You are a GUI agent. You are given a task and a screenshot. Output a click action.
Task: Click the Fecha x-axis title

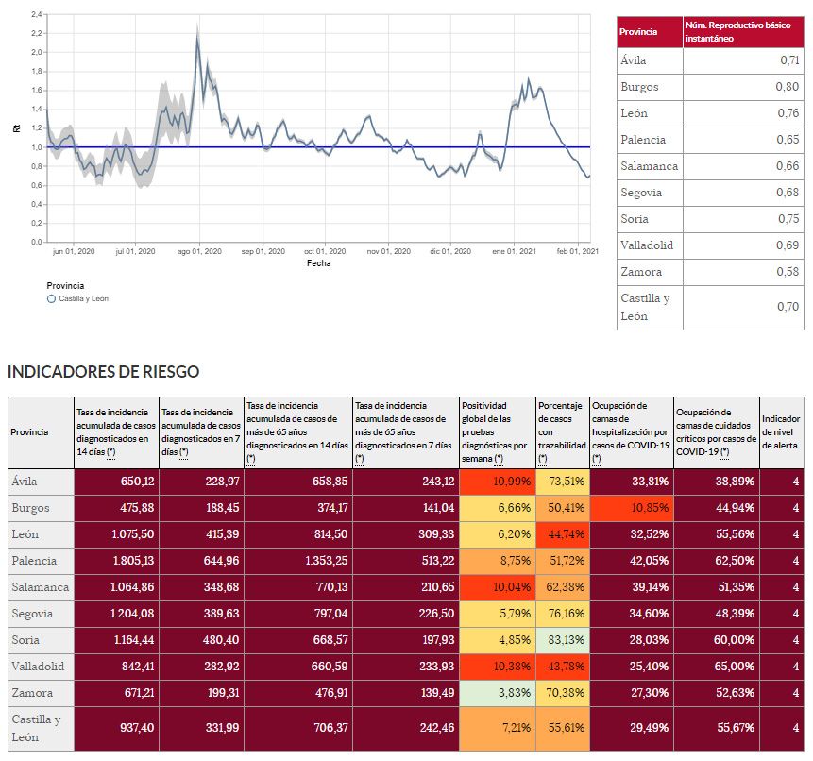318,263
